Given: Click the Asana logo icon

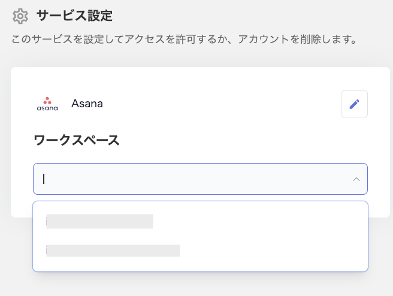Looking at the screenshot, I should tap(47, 104).
